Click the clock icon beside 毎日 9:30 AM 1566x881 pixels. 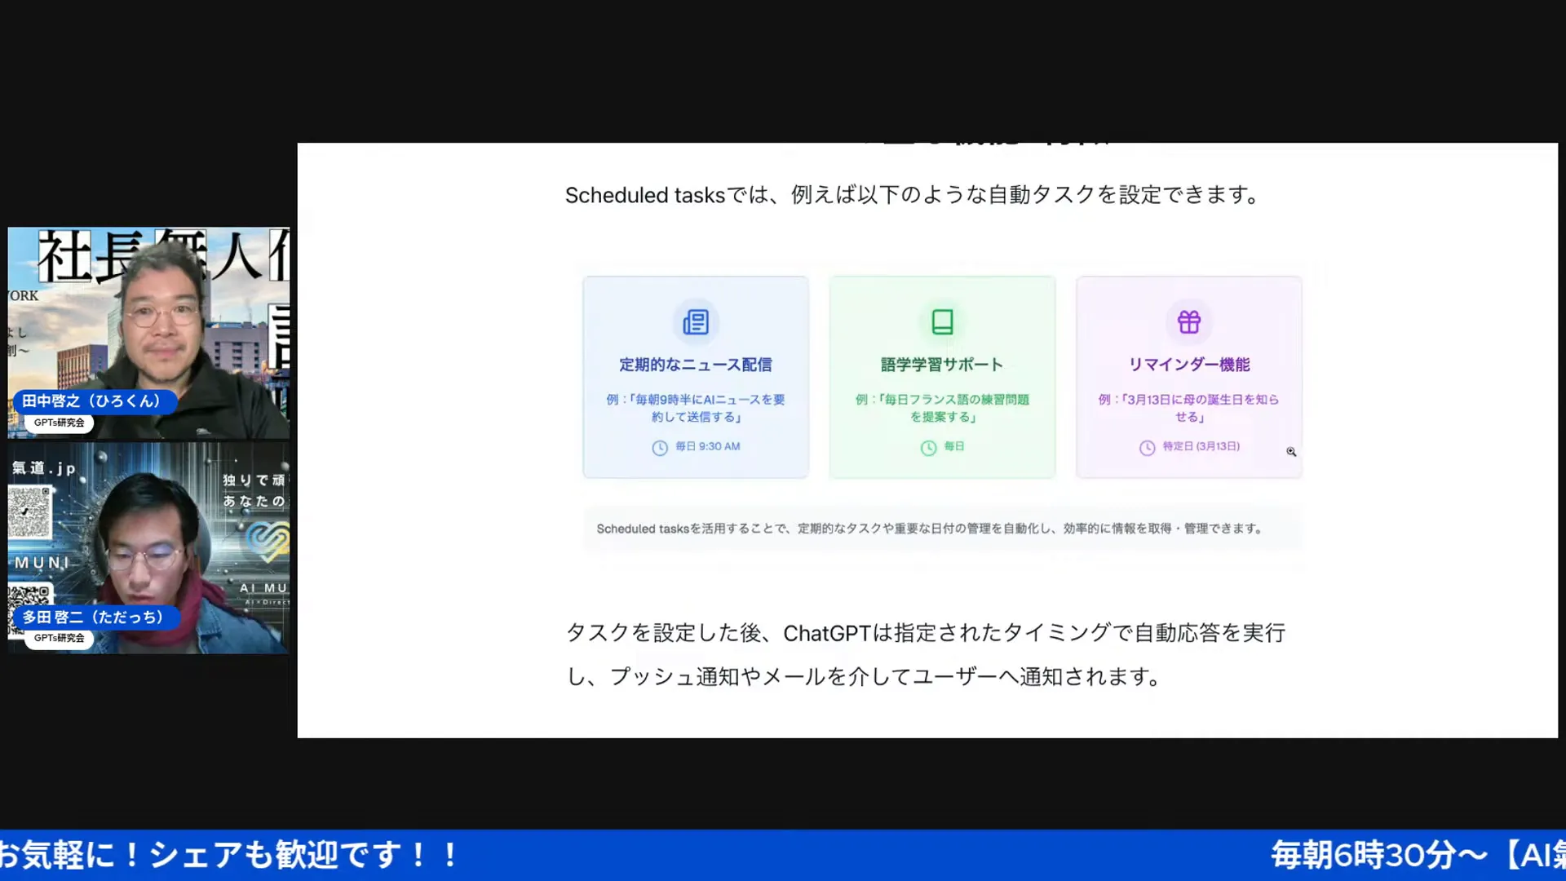660,448
